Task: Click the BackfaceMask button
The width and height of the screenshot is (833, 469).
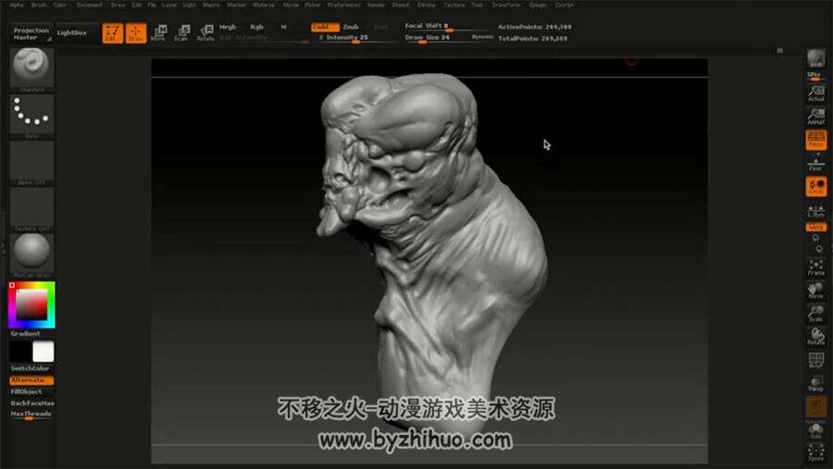Action: coord(31,403)
